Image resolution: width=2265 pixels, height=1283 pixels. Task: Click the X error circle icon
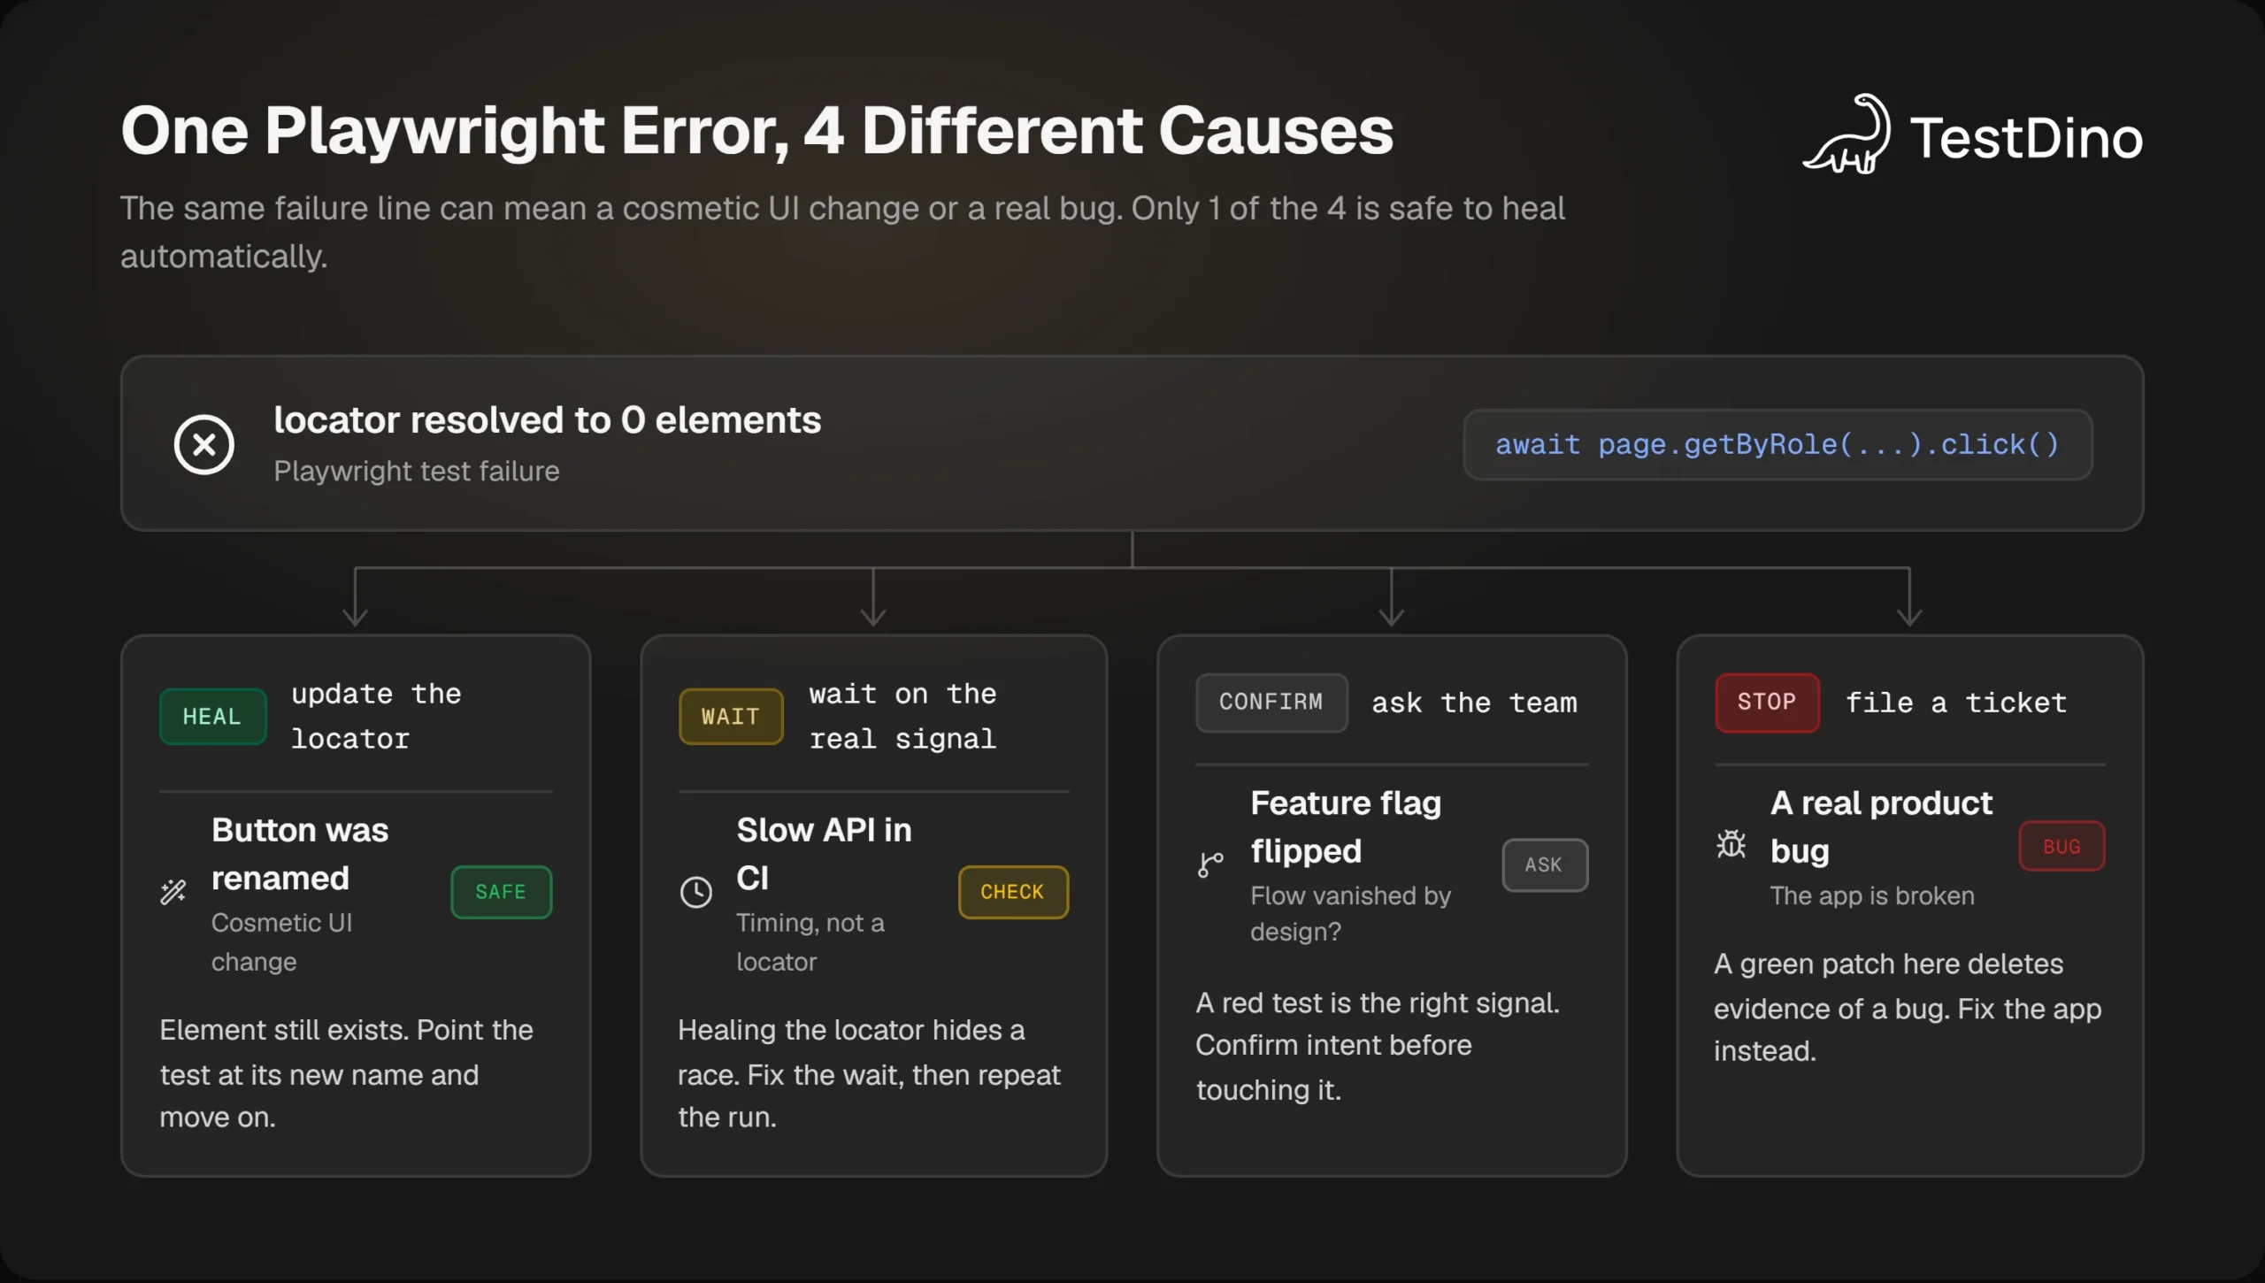click(203, 444)
